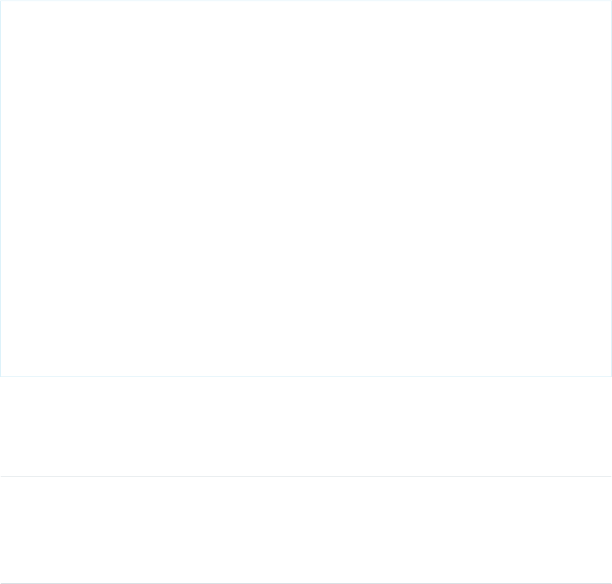Click the upper gray horizontal divider line
Screen dimensions: 612x584
tap(306, 477)
